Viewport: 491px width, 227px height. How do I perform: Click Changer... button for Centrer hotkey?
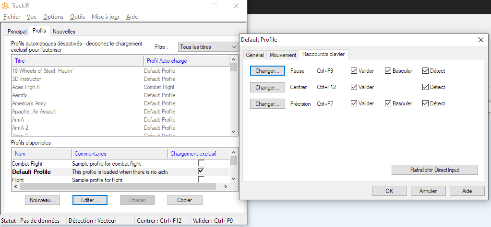(267, 88)
